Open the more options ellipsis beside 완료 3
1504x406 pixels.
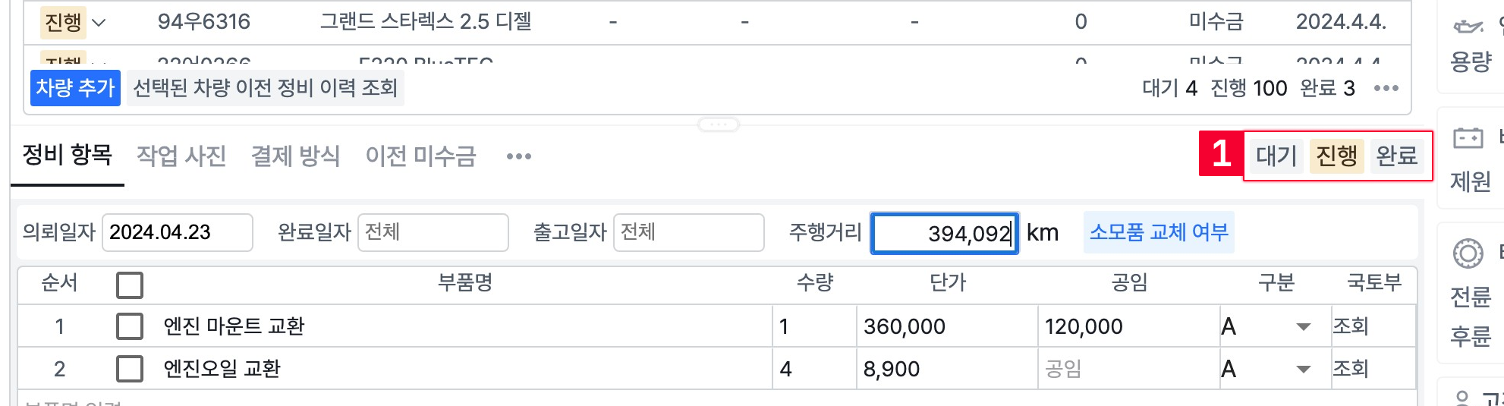(1386, 88)
